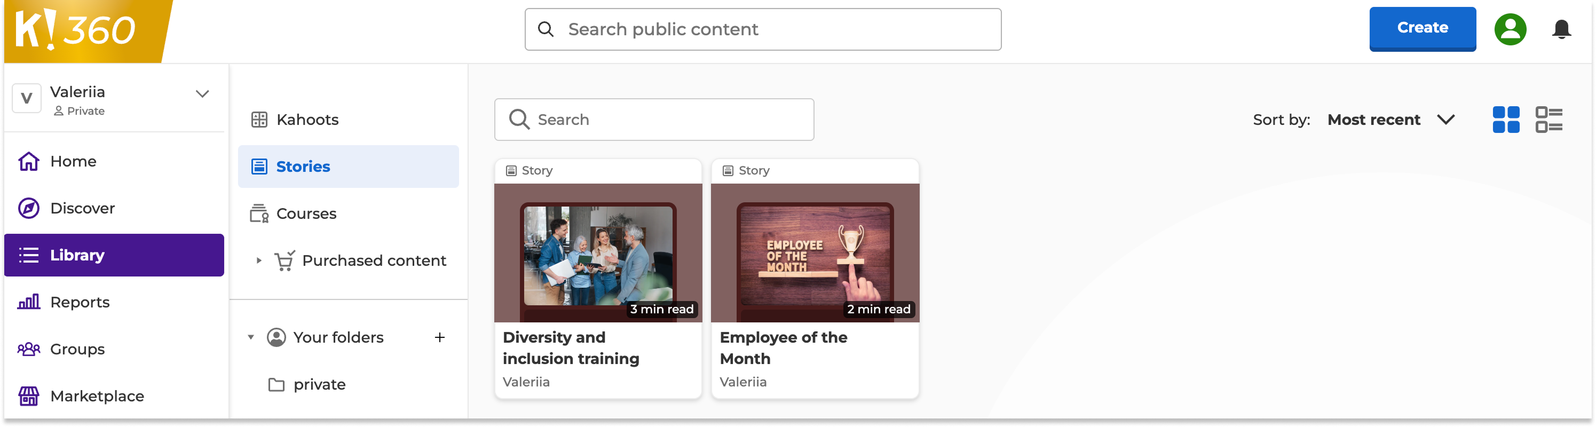Open Reports in the sidebar
The width and height of the screenshot is (1596, 427).
[80, 303]
